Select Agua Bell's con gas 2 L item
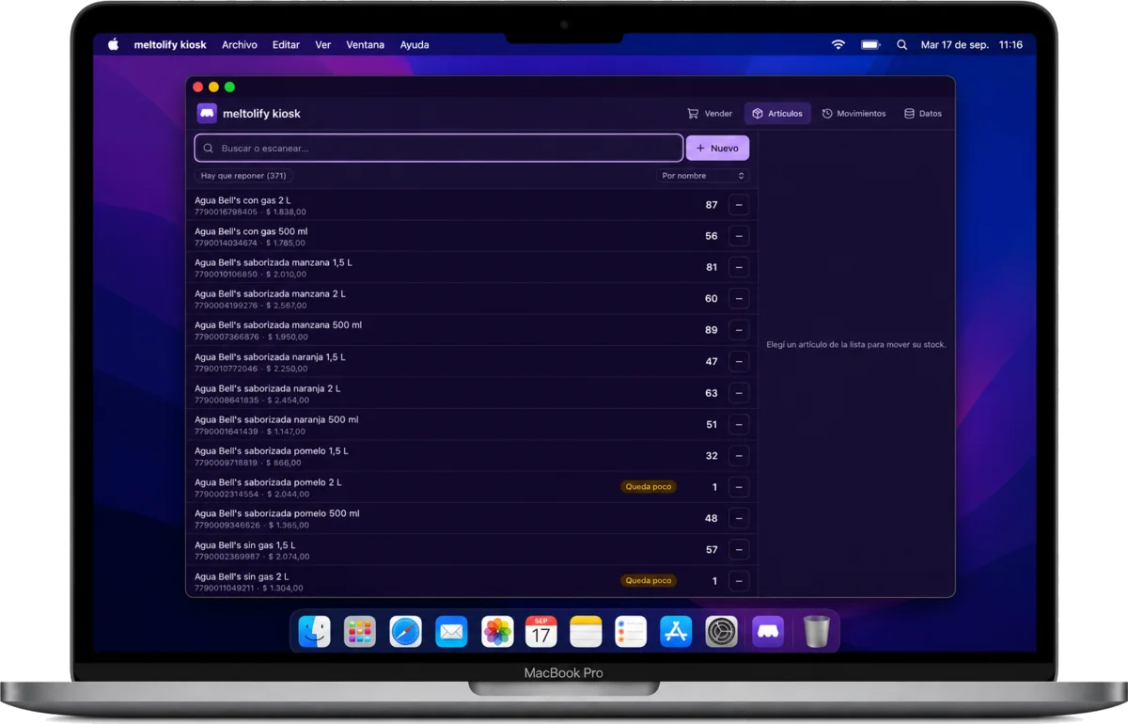The image size is (1128, 724). click(x=472, y=205)
